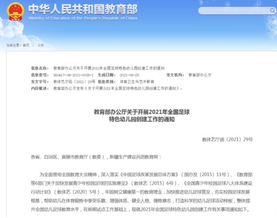Click the breadcrumb arrow separator
This screenshot has width=277, height=218.
tap(33, 45)
